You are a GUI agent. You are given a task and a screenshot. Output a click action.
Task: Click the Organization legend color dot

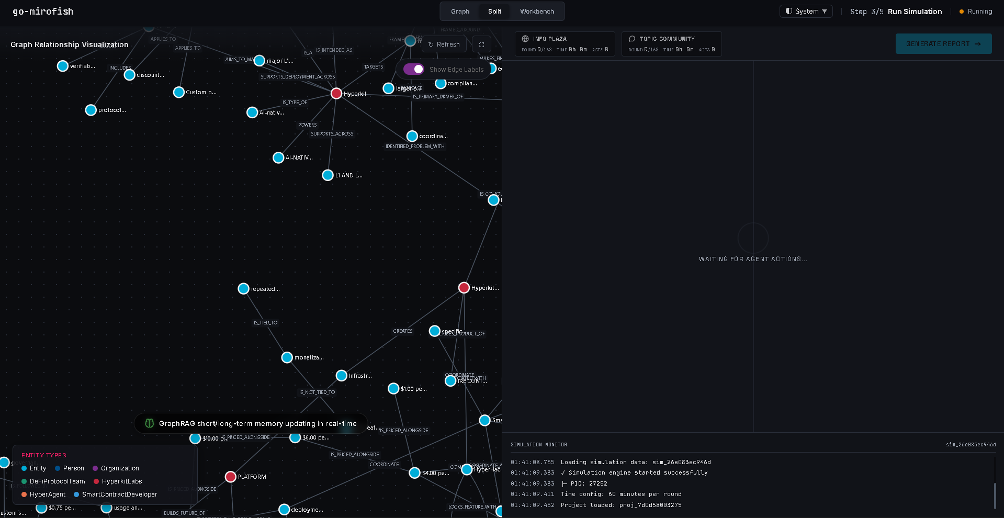click(x=95, y=468)
